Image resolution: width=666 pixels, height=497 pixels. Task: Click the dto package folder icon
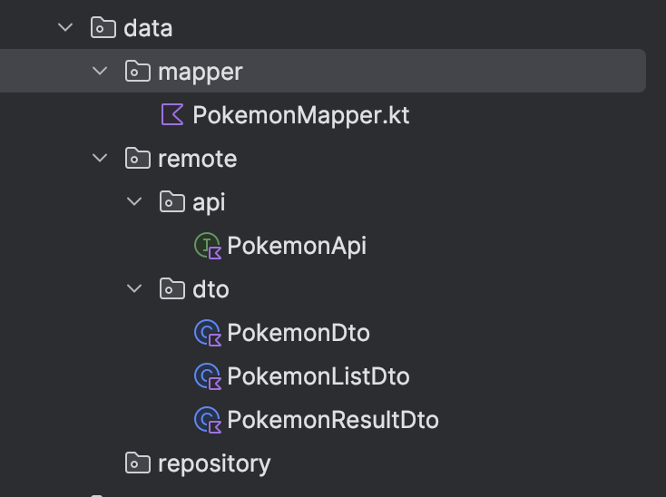point(172,289)
